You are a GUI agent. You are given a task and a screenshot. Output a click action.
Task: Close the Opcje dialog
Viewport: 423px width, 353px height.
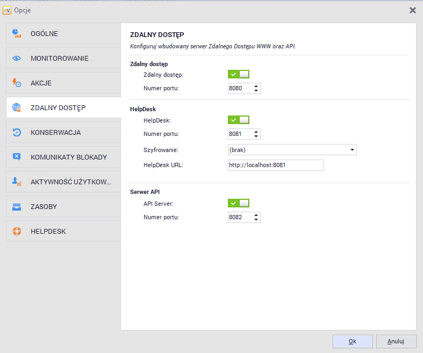[x=412, y=10]
